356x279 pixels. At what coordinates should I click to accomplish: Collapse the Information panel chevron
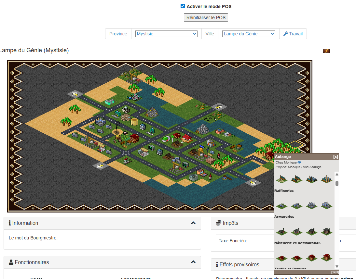pyautogui.click(x=193, y=223)
